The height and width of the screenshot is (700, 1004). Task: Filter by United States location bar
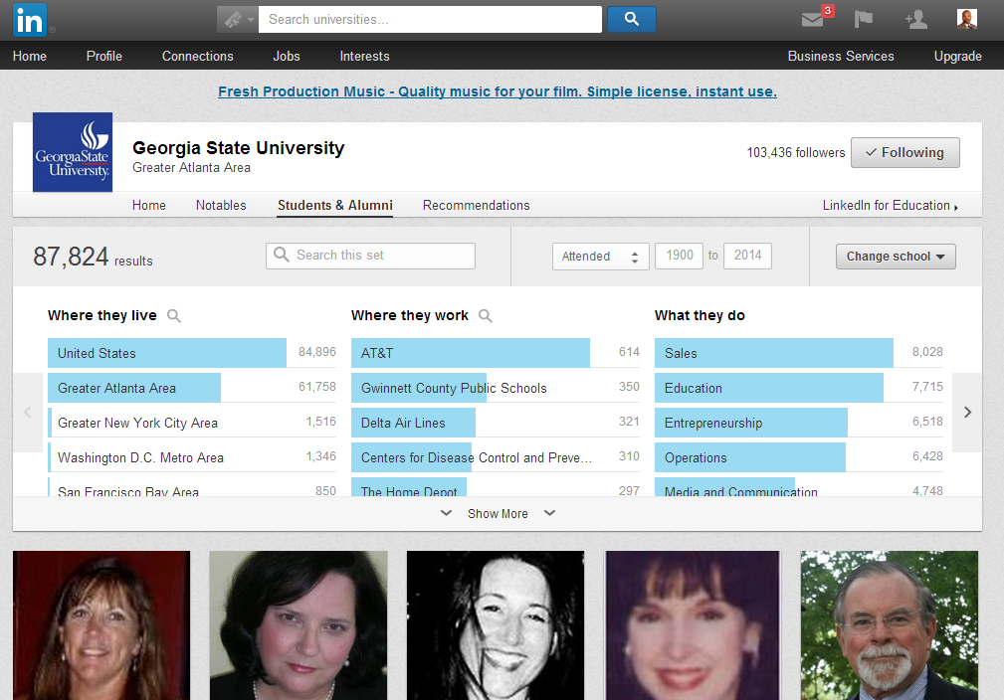[x=192, y=353]
